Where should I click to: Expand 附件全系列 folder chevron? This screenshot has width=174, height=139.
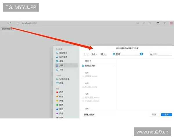tap(114, 66)
